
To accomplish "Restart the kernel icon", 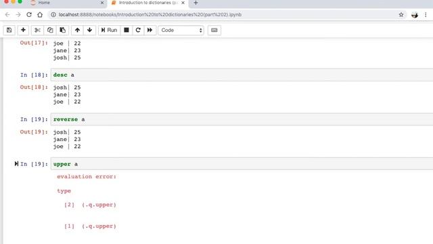I will coord(138,30).
